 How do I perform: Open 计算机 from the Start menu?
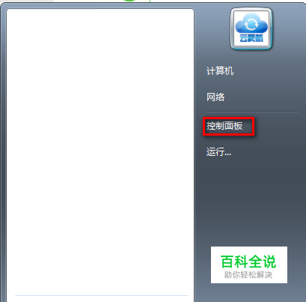pyautogui.click(x=220, y=71)
